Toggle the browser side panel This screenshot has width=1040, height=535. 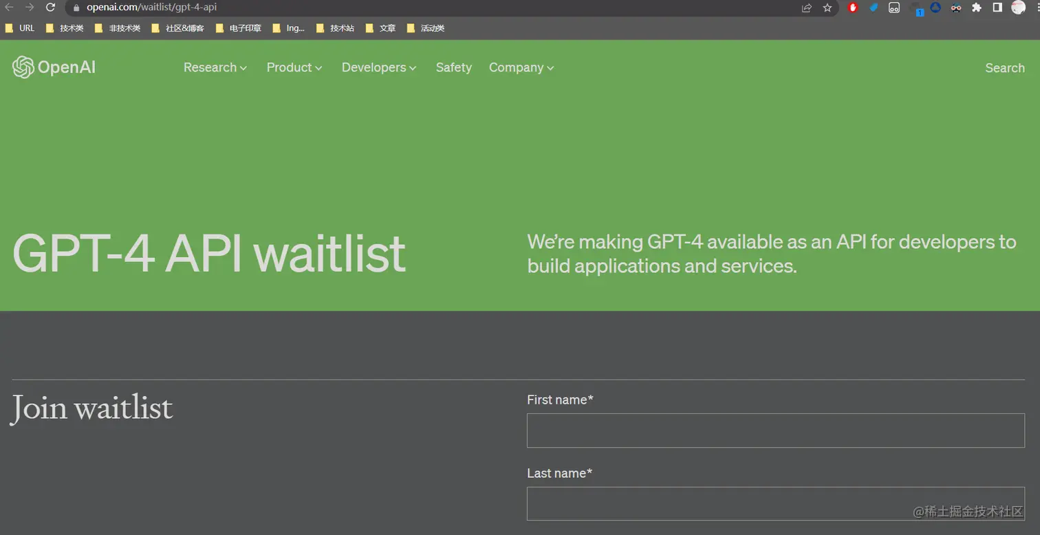click(x=997, y=8)
